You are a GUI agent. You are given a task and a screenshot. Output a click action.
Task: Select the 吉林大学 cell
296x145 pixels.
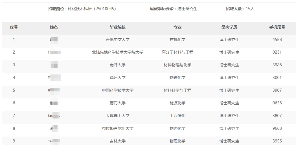point(118,141)
